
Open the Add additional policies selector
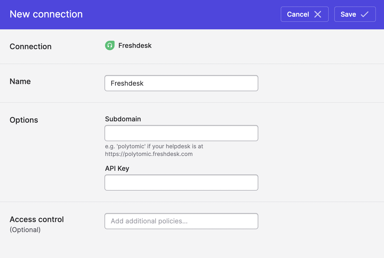pyautogui.click(x=181, y=221)
